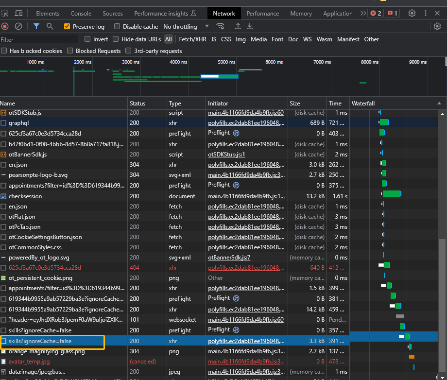Enable the Disable cache checkbox

[116, 26]
